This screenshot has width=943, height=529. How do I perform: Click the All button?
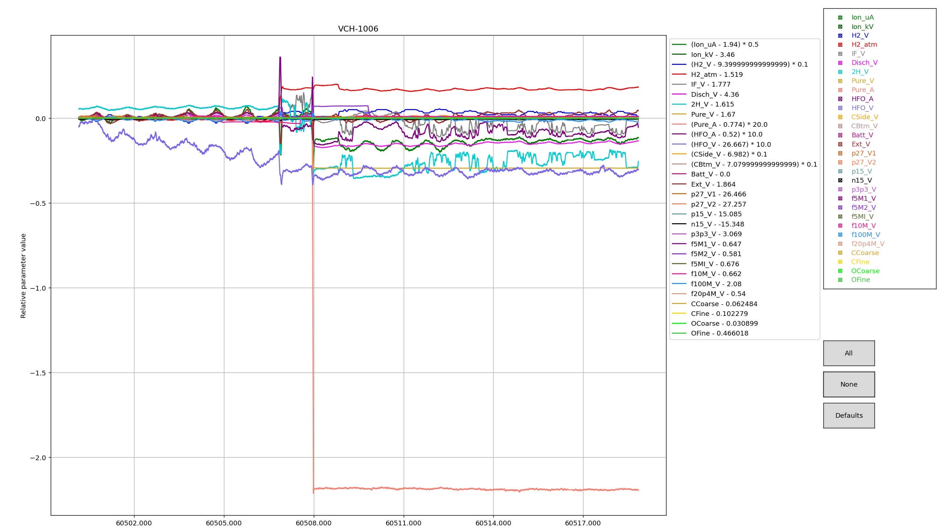tap(849, 353)
